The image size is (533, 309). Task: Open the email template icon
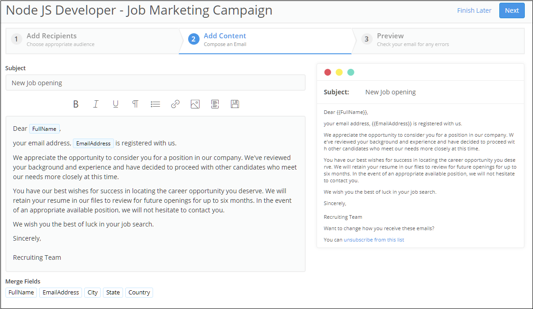(x=215, y=104)
